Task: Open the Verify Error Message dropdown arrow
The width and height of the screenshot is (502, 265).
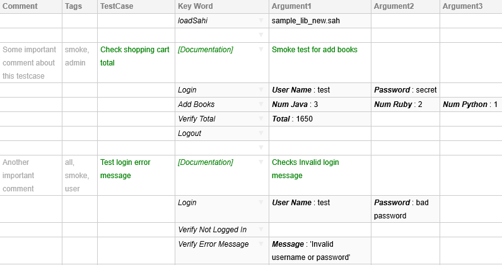Action: 261,244
